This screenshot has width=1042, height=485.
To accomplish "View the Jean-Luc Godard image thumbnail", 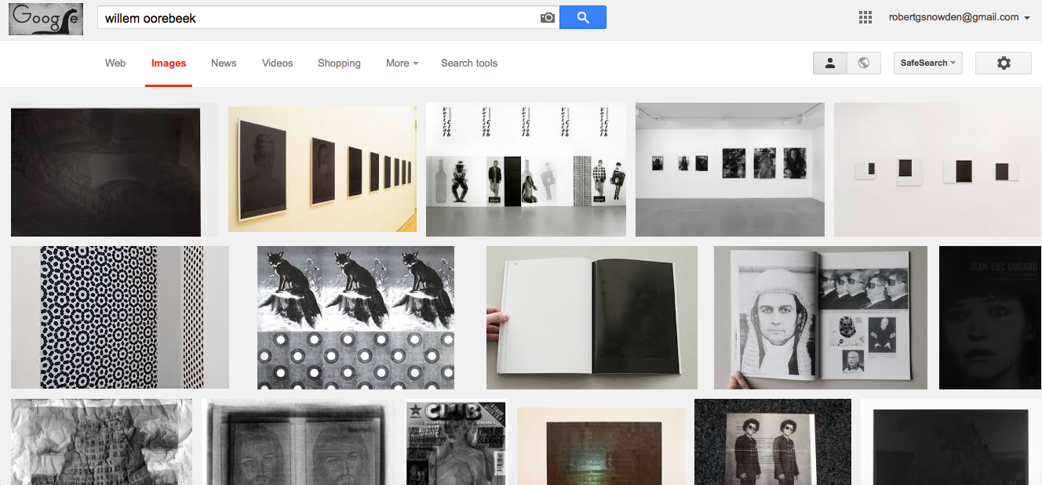I will [x=990, y=317].
